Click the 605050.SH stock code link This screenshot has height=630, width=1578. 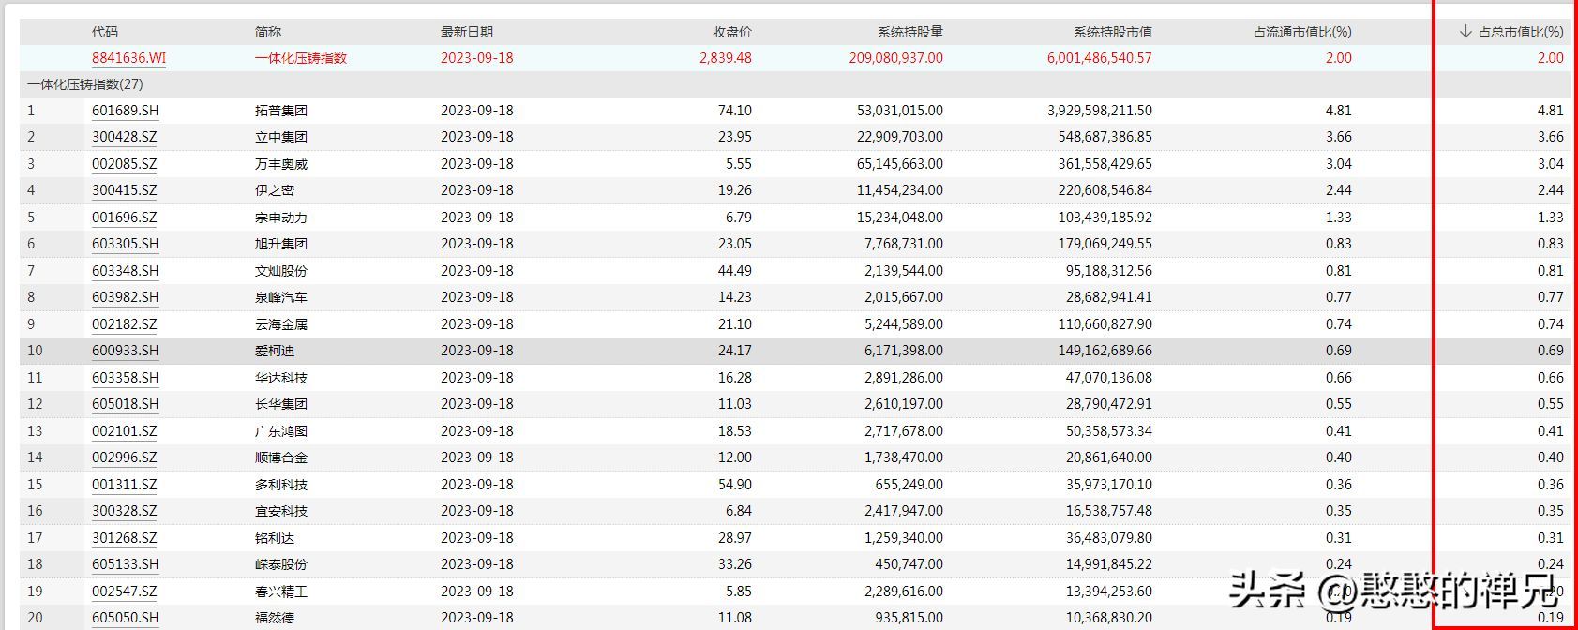click(x=125, y=618)
